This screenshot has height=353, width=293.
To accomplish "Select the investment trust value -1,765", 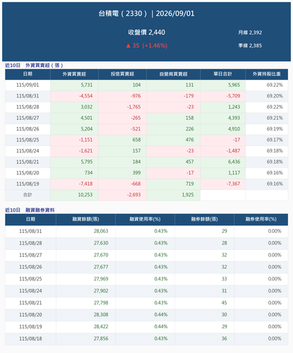I will click(x=133, y=107).
